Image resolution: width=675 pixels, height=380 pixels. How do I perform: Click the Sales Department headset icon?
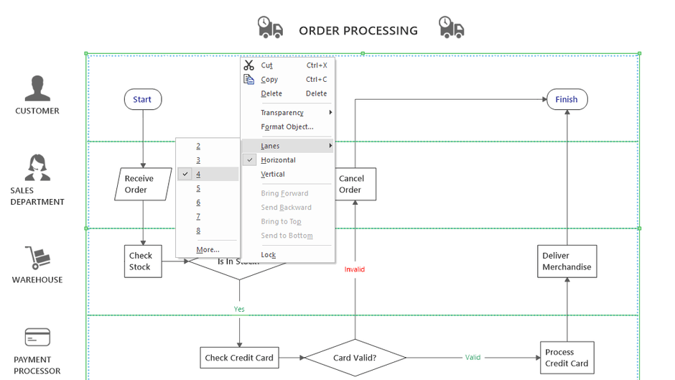(x=37, y=168)
